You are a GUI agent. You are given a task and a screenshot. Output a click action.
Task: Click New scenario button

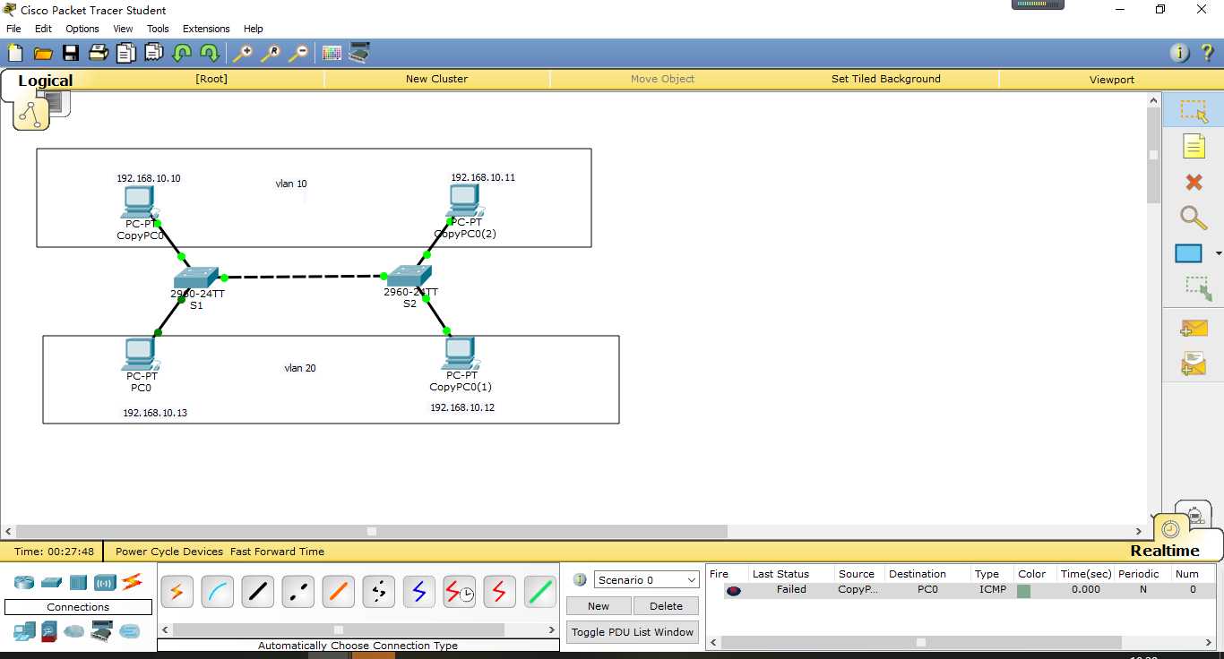pyautogui.click(x=599, y=606)
